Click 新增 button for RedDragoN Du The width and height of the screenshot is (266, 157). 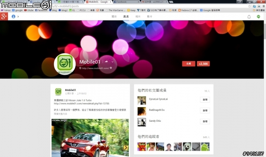click(x=205, y=110)
